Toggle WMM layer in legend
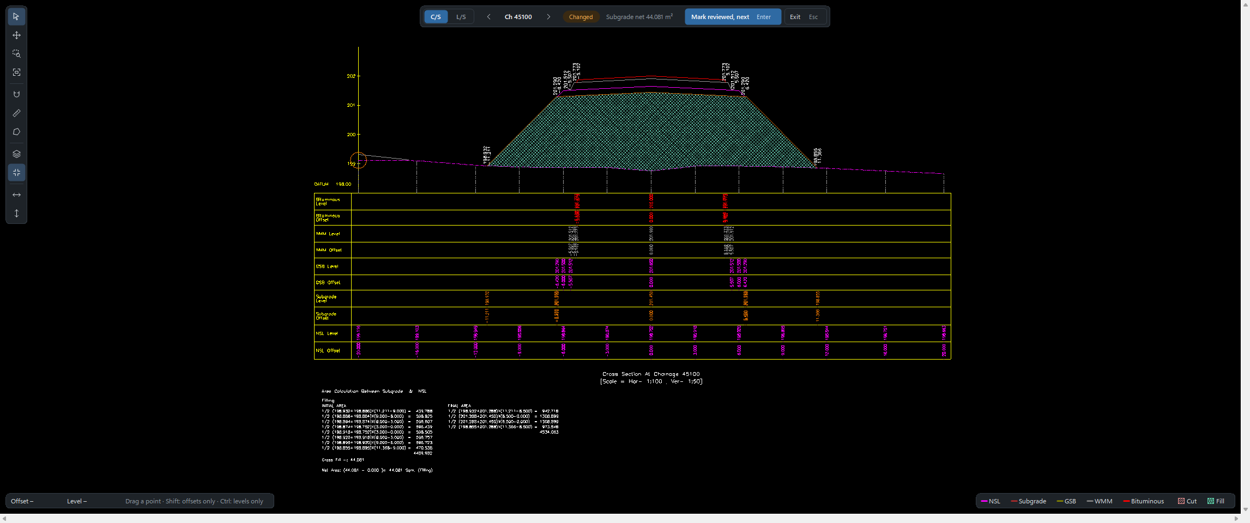Image resolution: width=1250 pixels, height=523 pixels. click(1100, 501)
